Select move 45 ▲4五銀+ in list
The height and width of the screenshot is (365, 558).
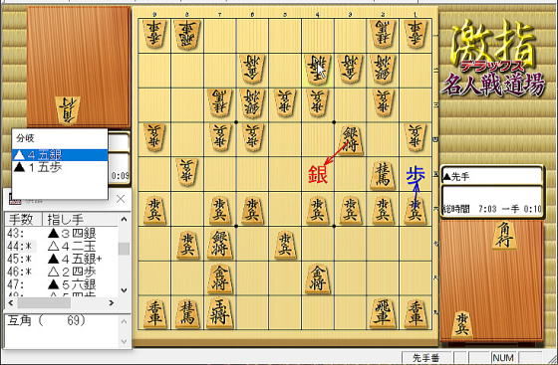62,259
